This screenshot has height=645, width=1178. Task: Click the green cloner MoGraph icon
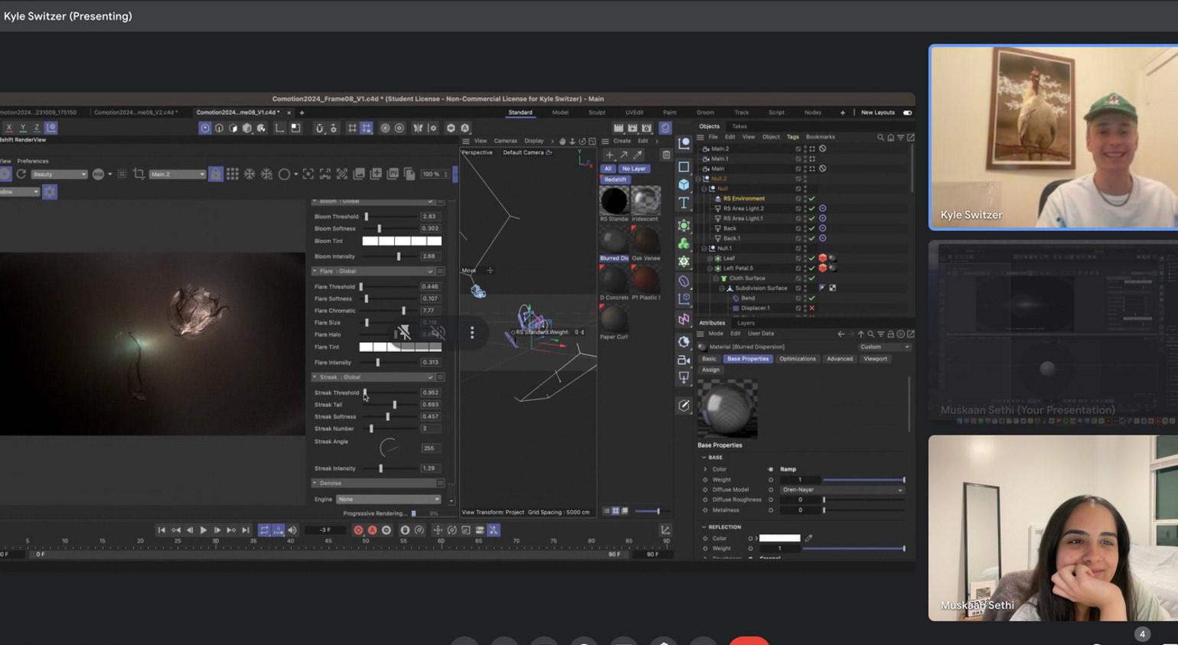pos(684,243)
